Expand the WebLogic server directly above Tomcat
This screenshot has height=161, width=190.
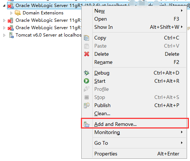[4, 28]
